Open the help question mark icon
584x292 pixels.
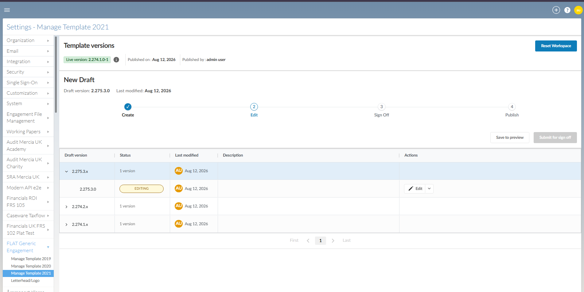[x=567, y=10]
